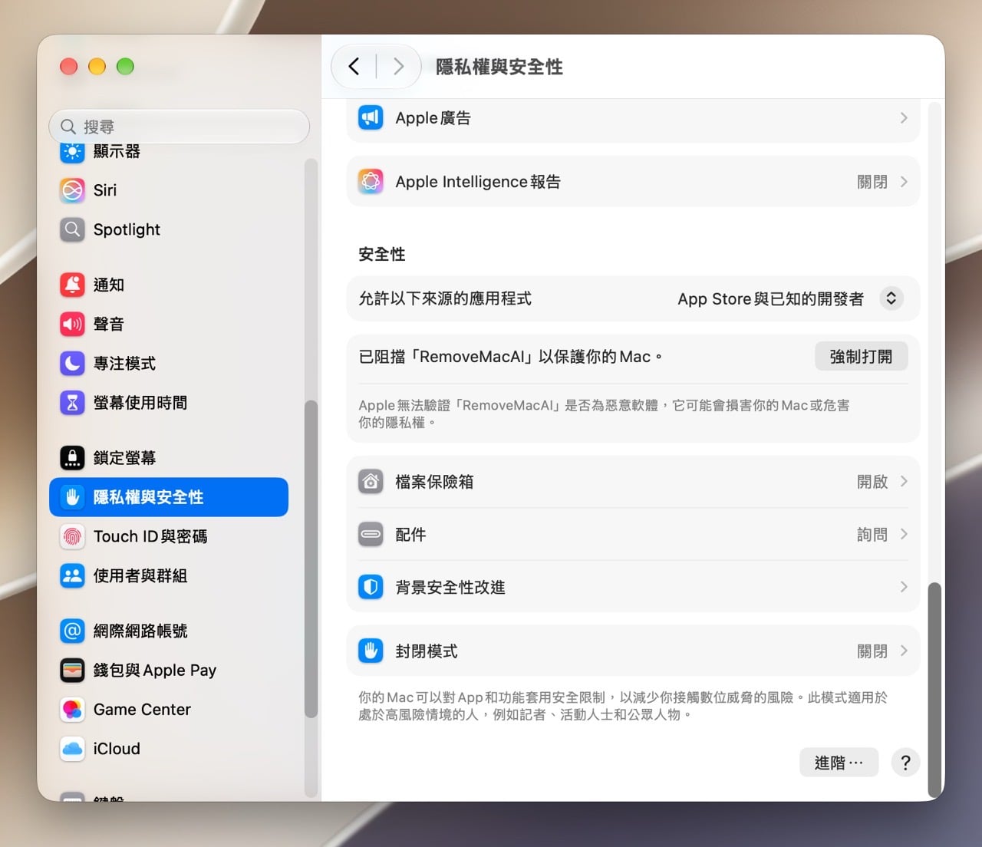
Task: Click the 配件 accessory icon
Action: [371, 534]
